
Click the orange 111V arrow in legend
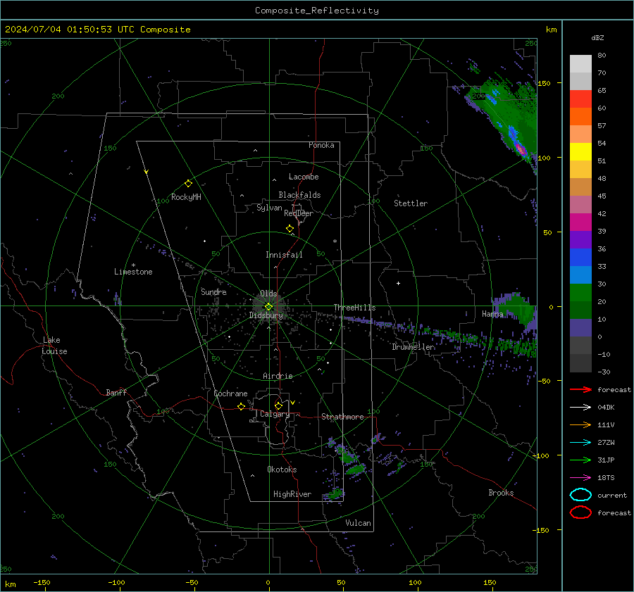pos(580,424)
